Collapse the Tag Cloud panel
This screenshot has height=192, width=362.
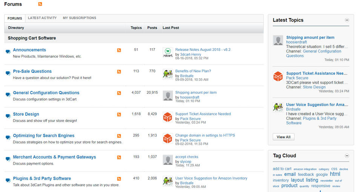(x=347, y=156)
